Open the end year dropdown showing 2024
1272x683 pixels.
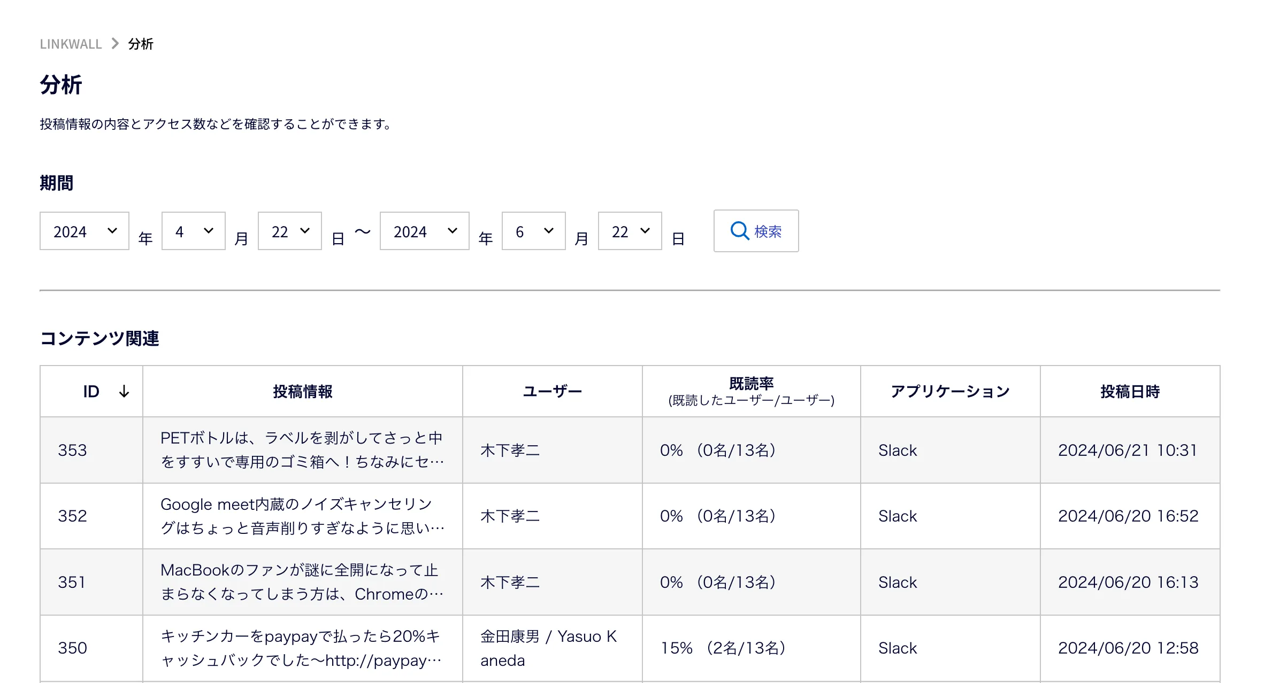(x=425, y=231)
